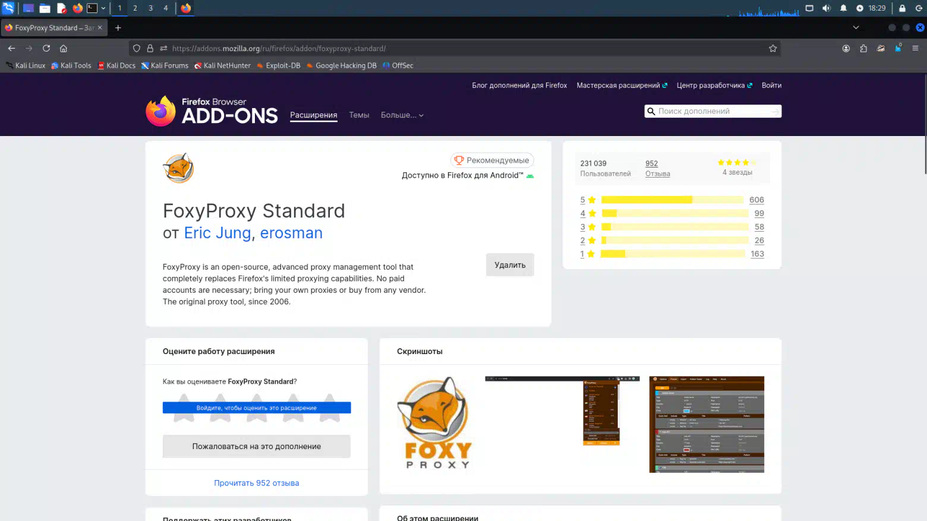
Task: Open the Kali Linux bookmark
Action: [x=26, y=65]
